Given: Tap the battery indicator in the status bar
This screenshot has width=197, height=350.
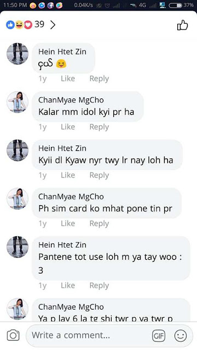Looking at the screenshot, I should [175, 5].
